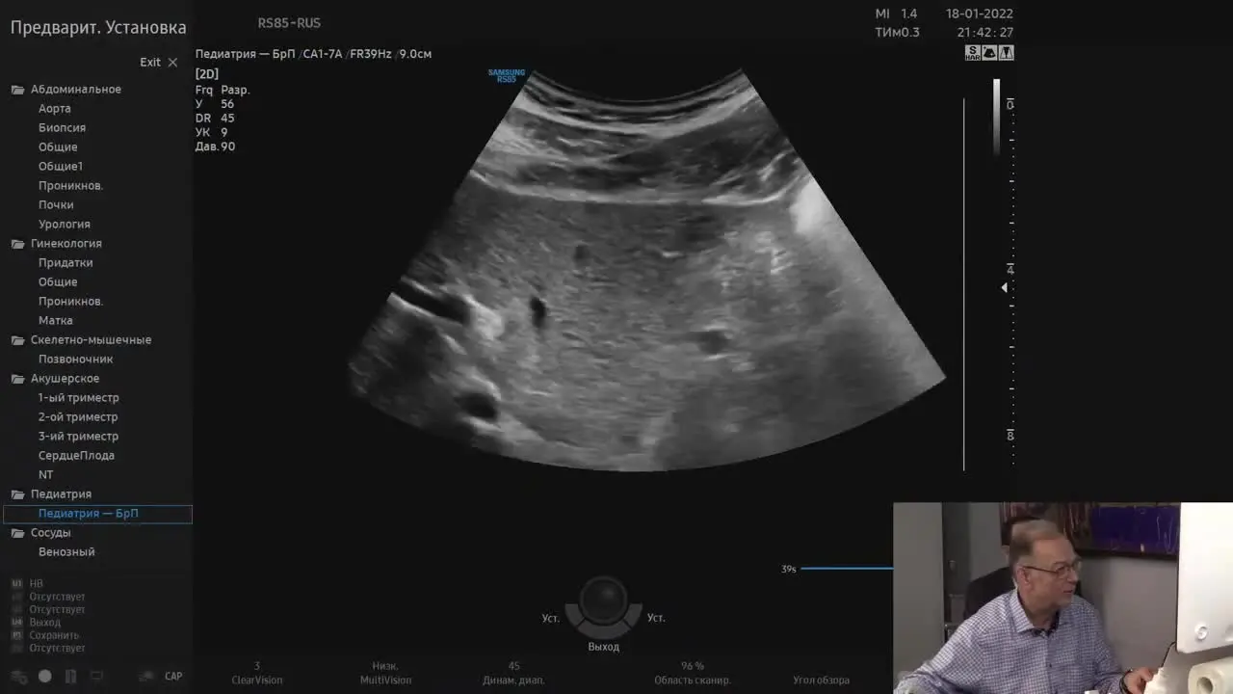Select the Матка preset

[56, 321]
